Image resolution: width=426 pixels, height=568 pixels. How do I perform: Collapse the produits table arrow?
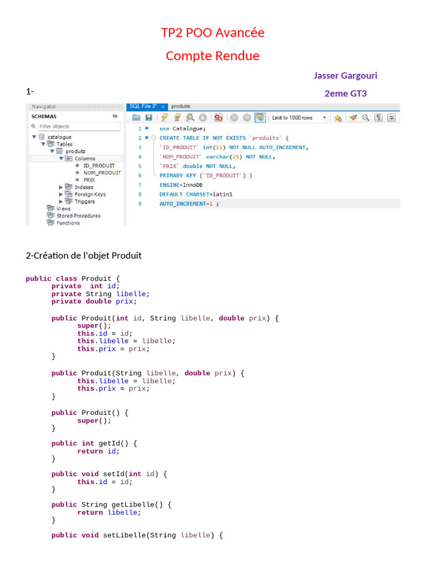pyautogui.click(x=52, y=151)
